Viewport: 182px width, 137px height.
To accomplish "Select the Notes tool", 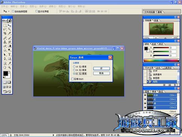I will click(x=5, y=63).
